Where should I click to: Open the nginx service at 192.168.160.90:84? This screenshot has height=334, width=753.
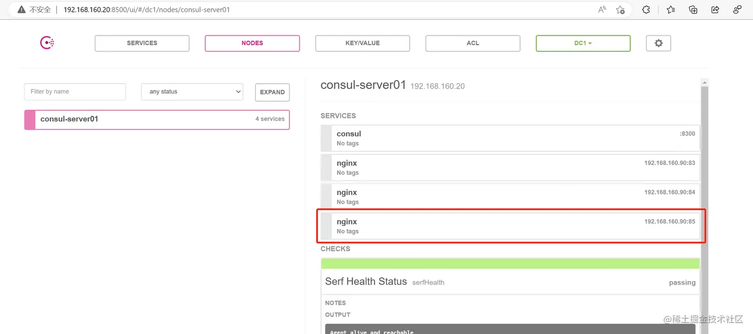coord(510,197)
